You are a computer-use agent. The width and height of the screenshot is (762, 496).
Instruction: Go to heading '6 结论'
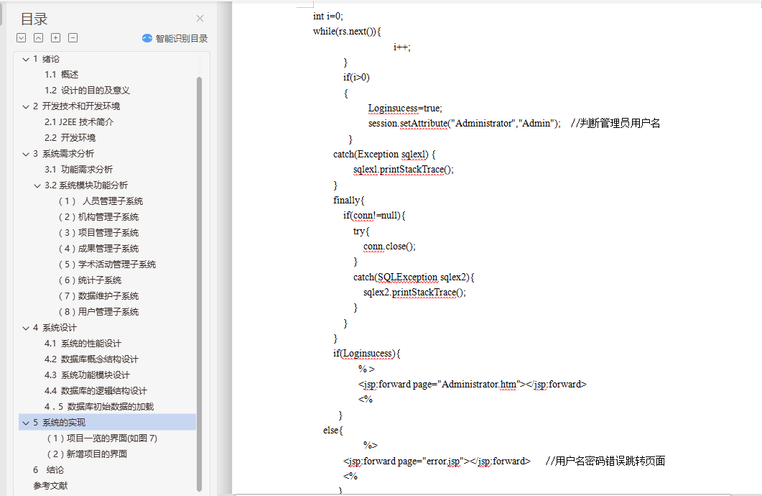point(48,469)
